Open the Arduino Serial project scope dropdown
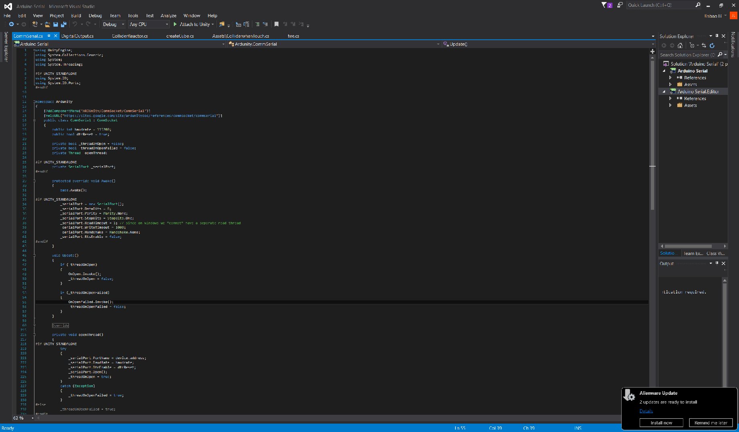This screenshot has width=739, height=432. click(119, 44)
